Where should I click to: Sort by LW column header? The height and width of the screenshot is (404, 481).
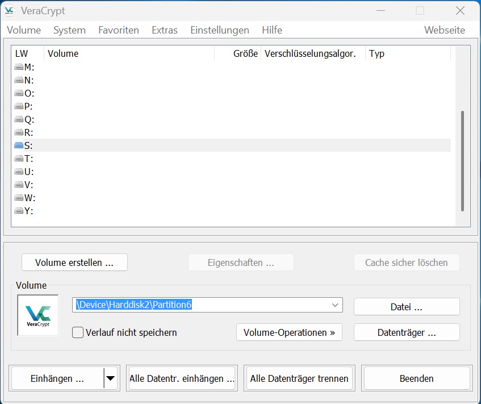point(28,53)
